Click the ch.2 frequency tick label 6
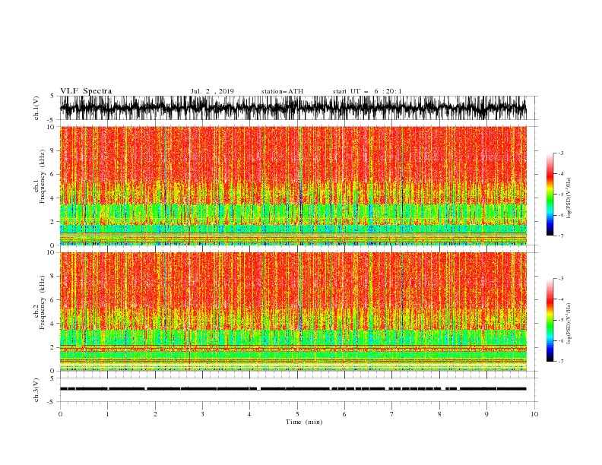The height and width of the screenshot is (465, 602). click(x=52, y=299)
